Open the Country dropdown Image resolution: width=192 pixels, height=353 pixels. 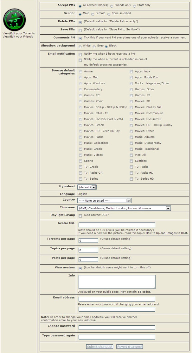coord(105,201)
